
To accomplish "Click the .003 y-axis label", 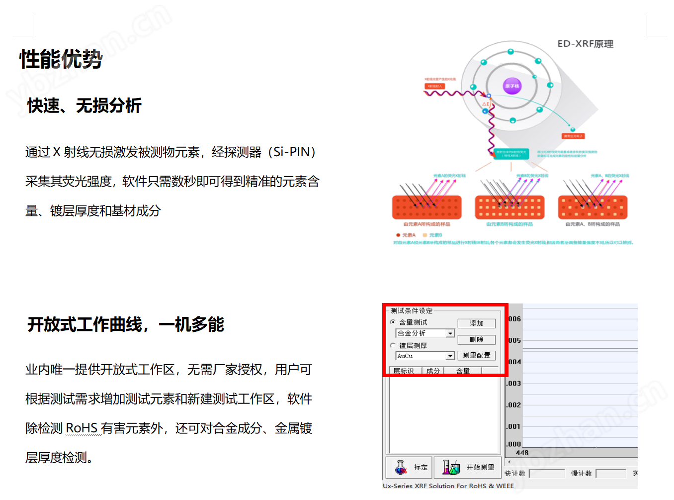I will [514, 384].
